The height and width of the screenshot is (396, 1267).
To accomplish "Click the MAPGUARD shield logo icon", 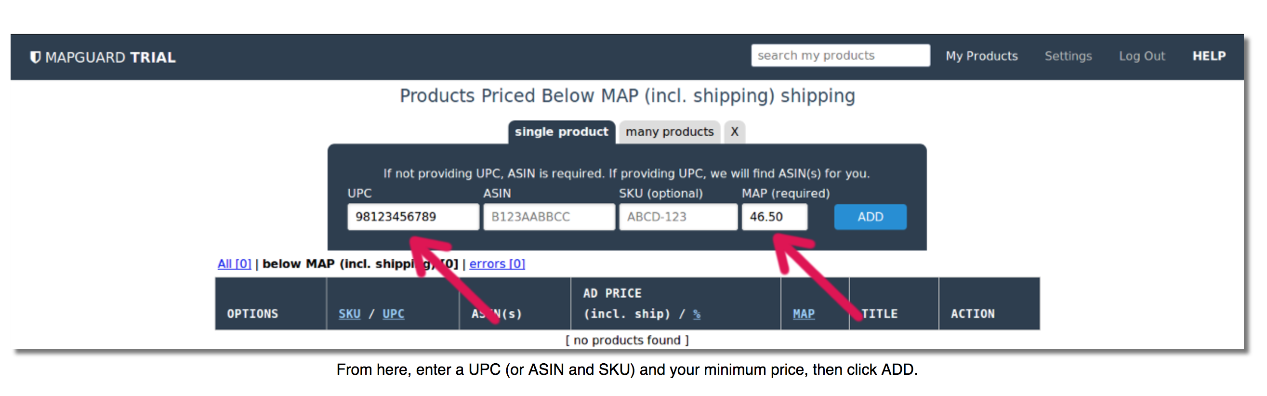I will tap(35, 57).
